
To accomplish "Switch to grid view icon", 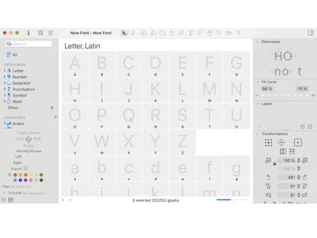I will [41, 33].
